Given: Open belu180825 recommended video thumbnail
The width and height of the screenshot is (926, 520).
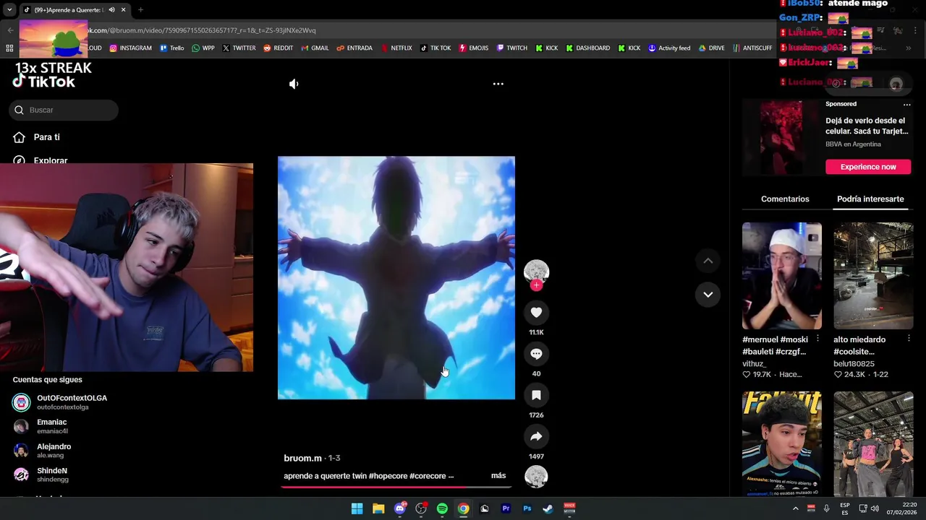Looking at the screenshot, I should click(873, 276).
